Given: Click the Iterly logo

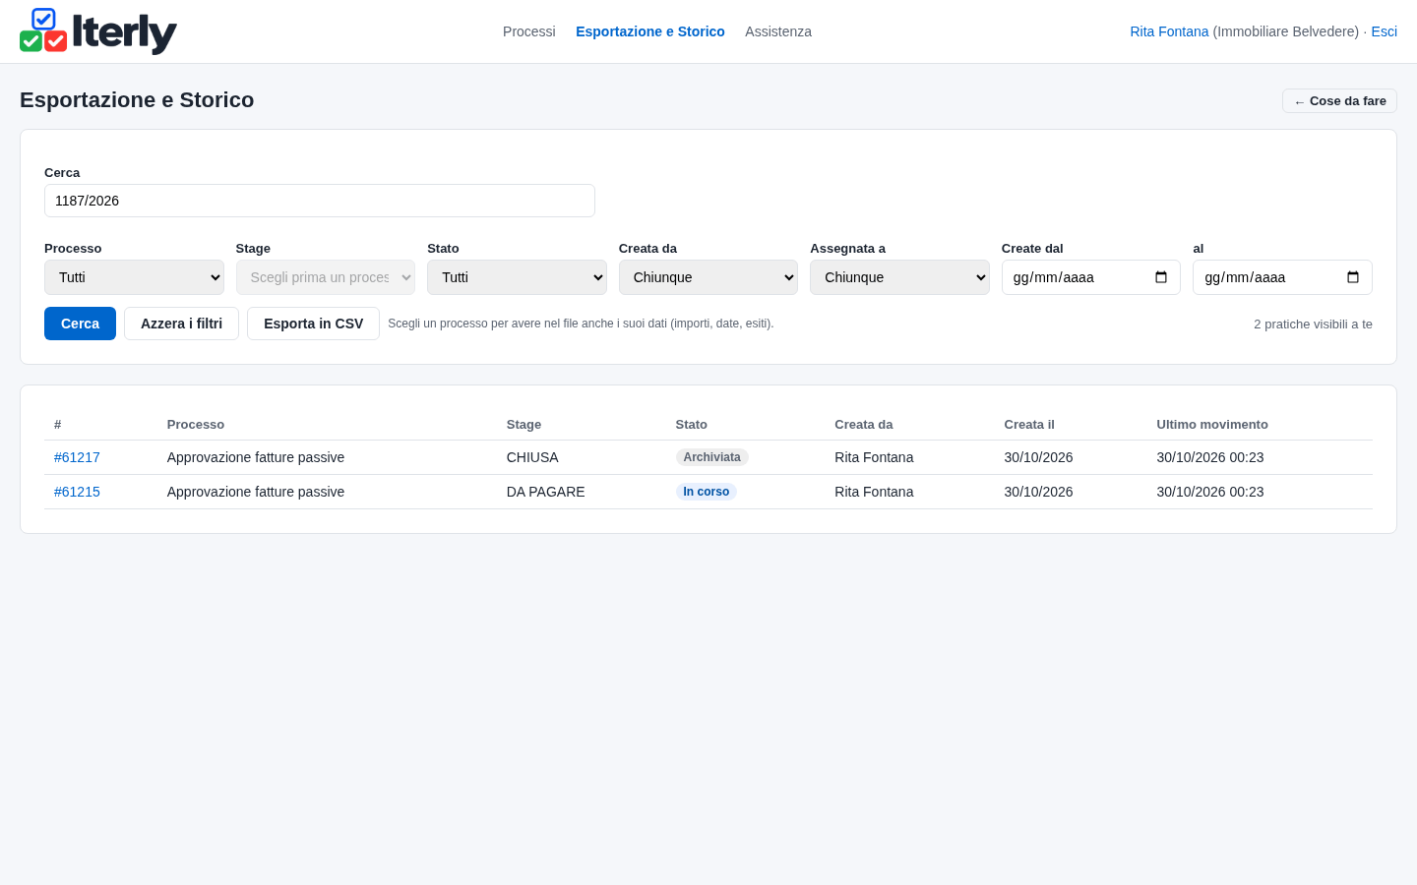Looking at the screenshot, I should (98, 31).
